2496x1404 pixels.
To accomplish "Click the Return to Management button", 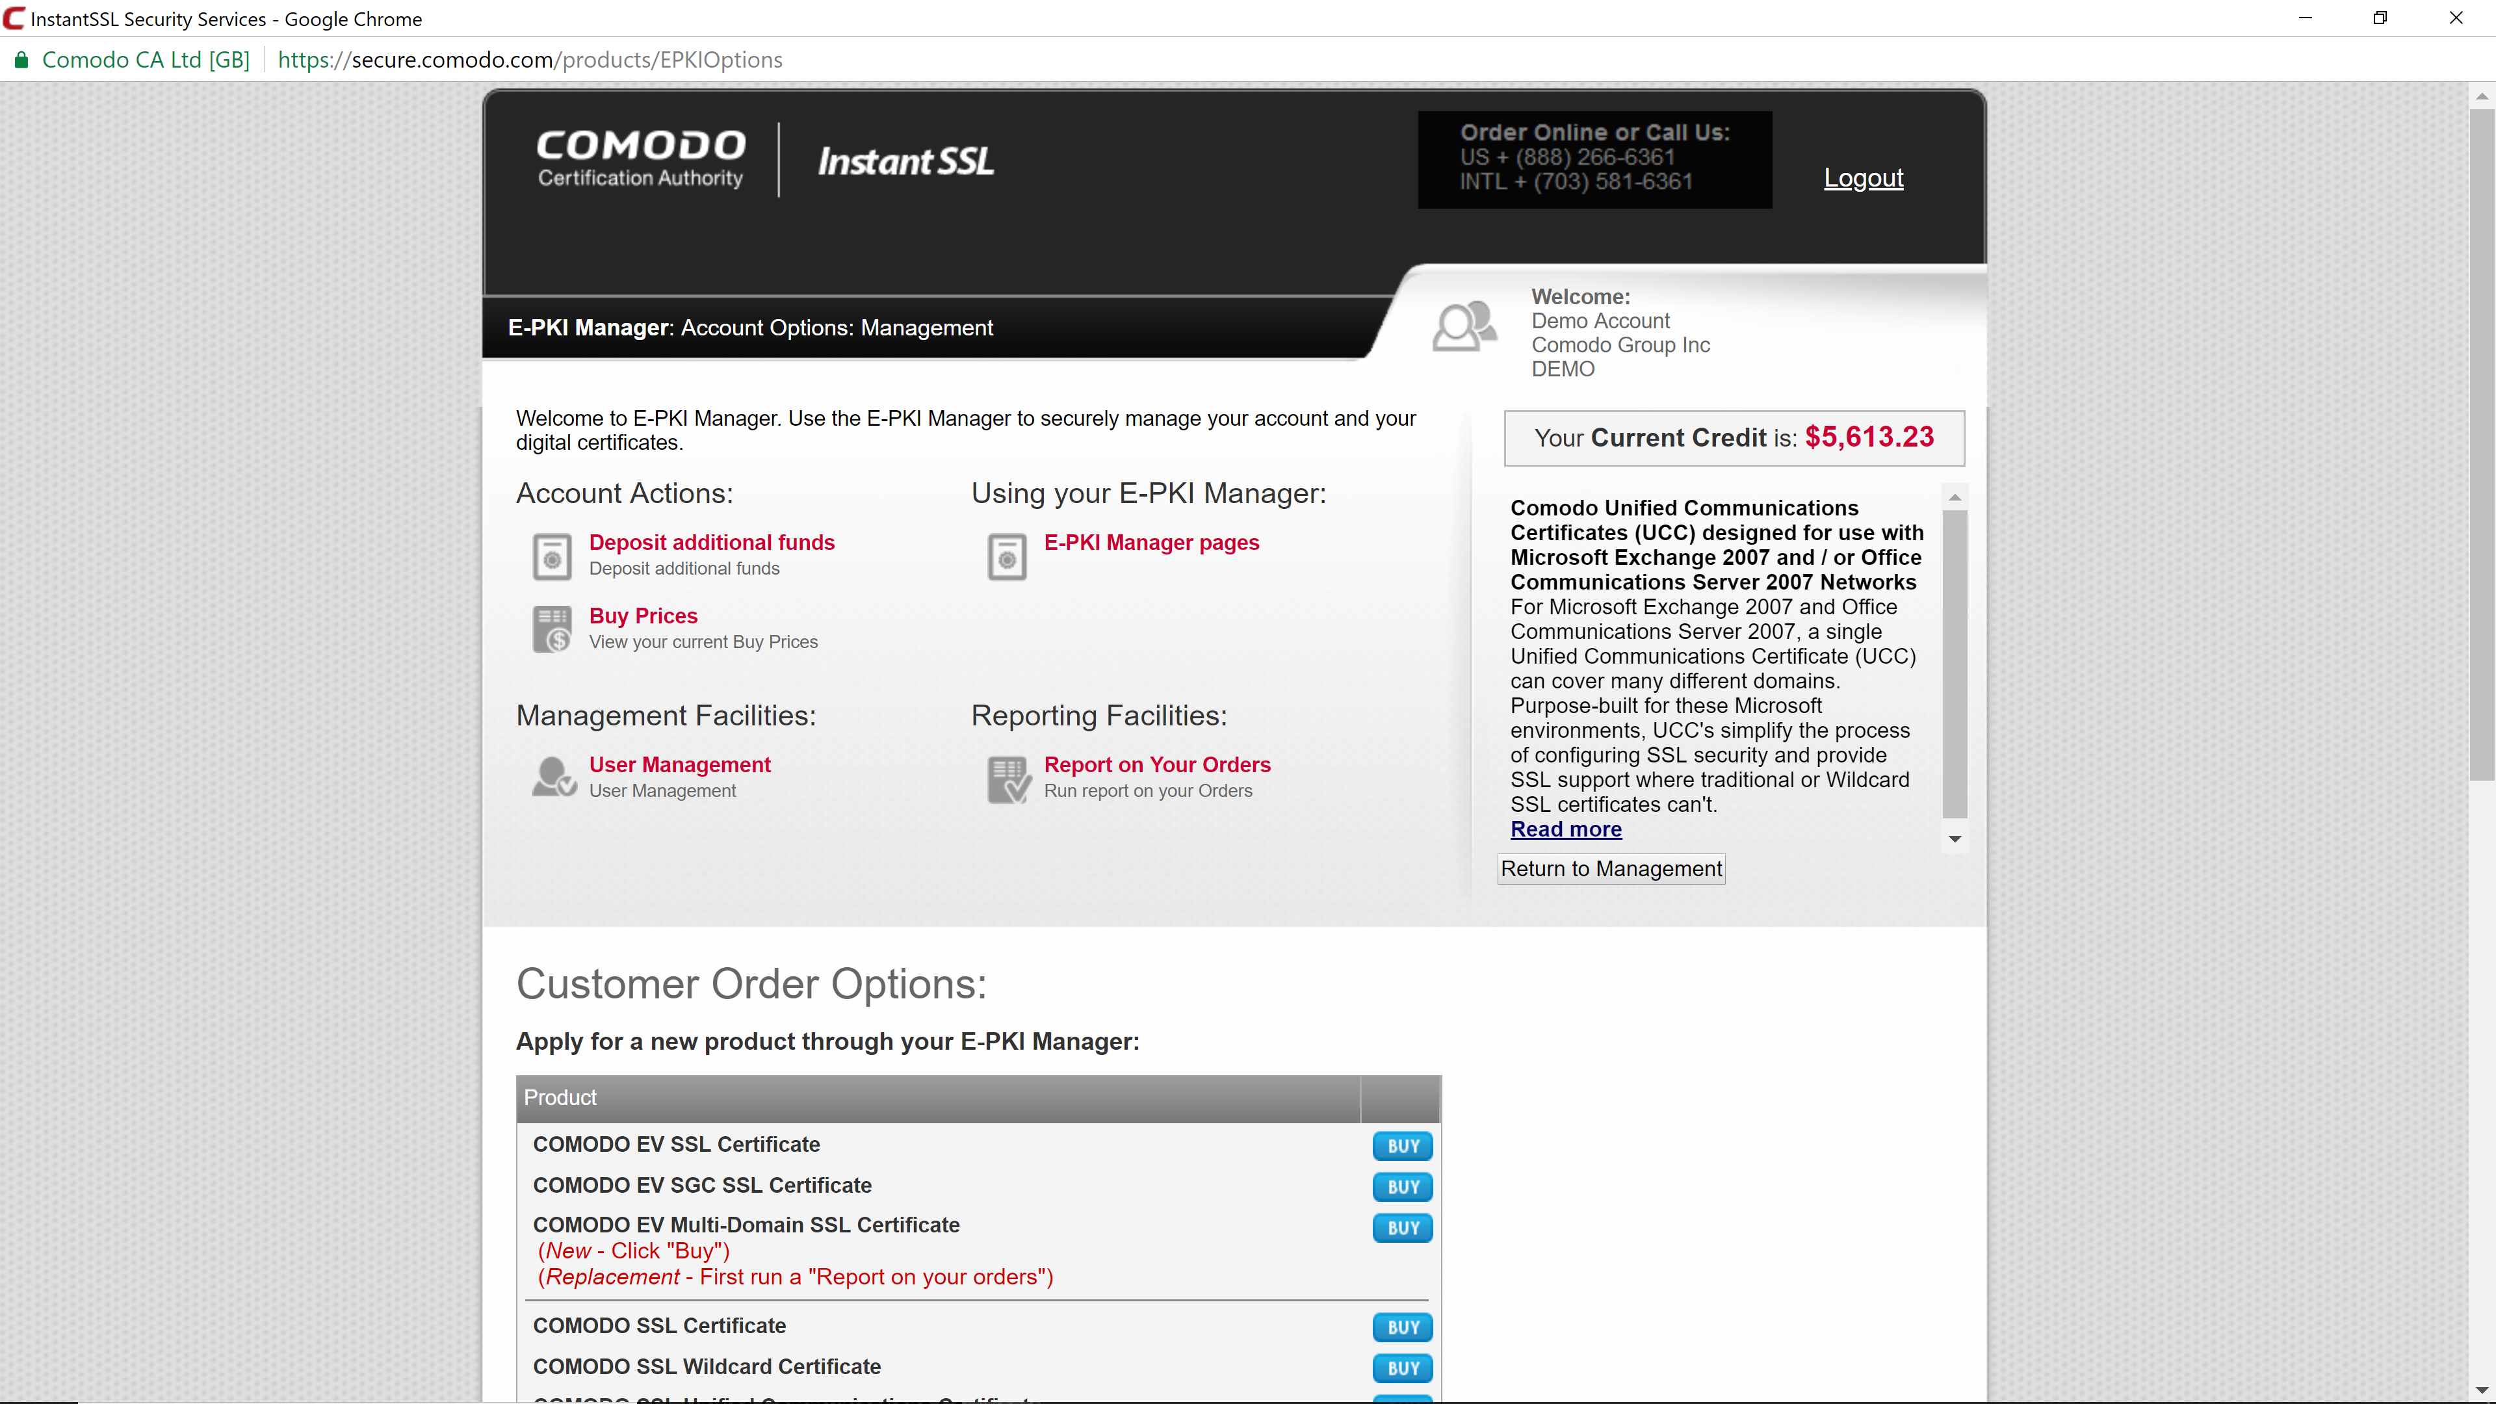I will coord(1611,869).
